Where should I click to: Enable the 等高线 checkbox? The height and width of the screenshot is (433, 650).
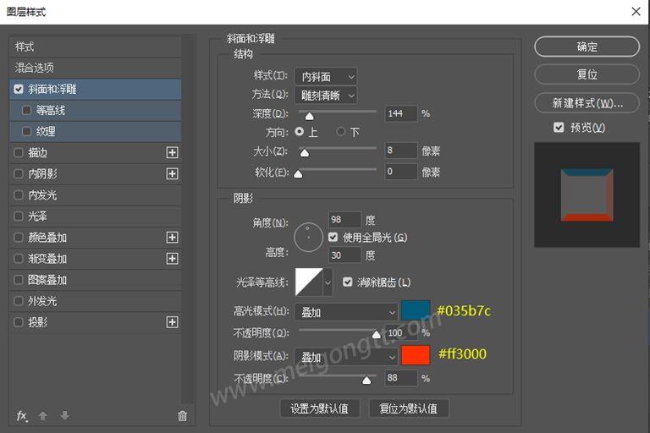[26, 110]
